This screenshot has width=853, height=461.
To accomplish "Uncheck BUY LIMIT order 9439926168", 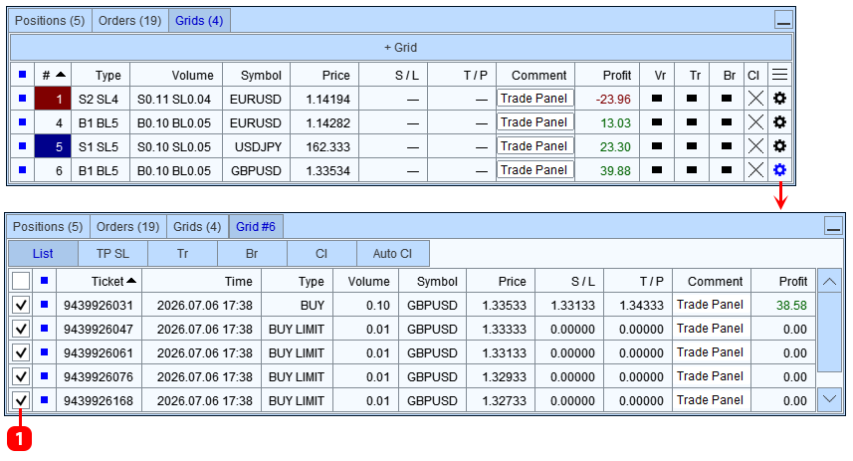I will coord(21,400).
